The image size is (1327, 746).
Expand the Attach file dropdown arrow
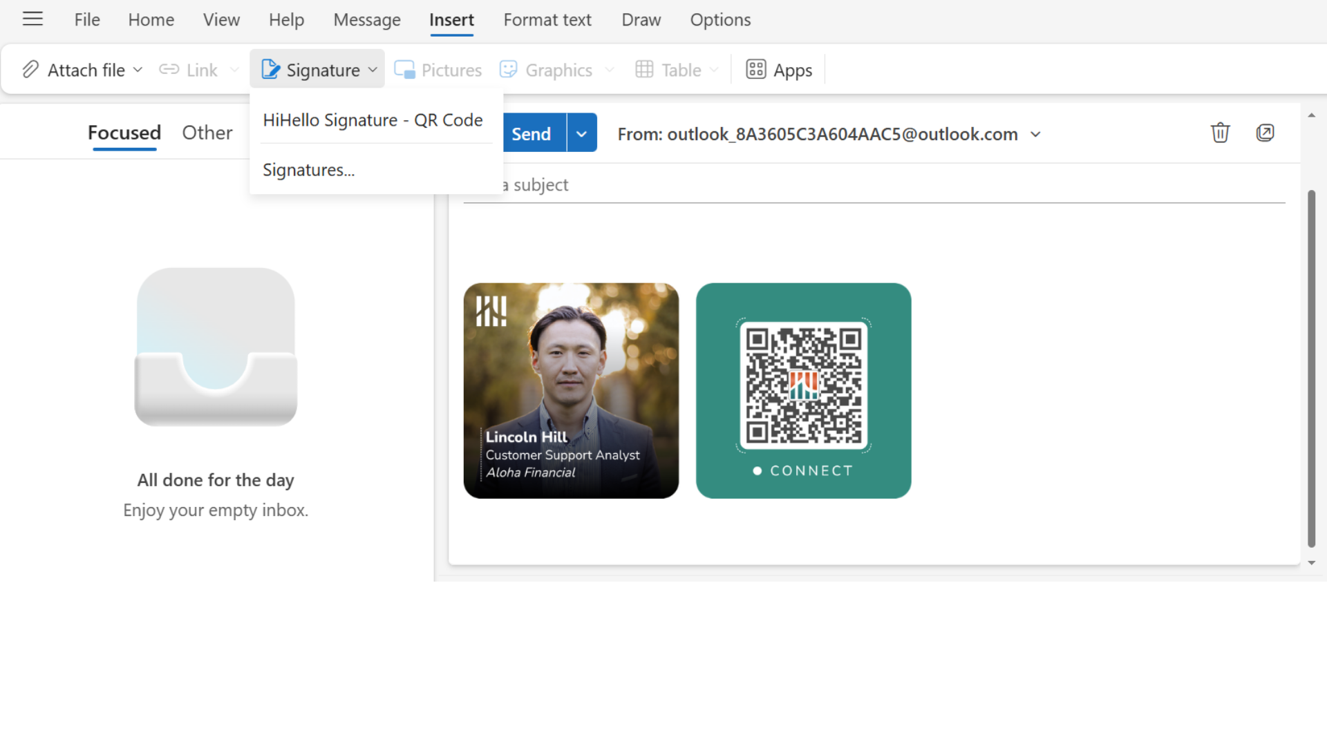pos(138,70)
